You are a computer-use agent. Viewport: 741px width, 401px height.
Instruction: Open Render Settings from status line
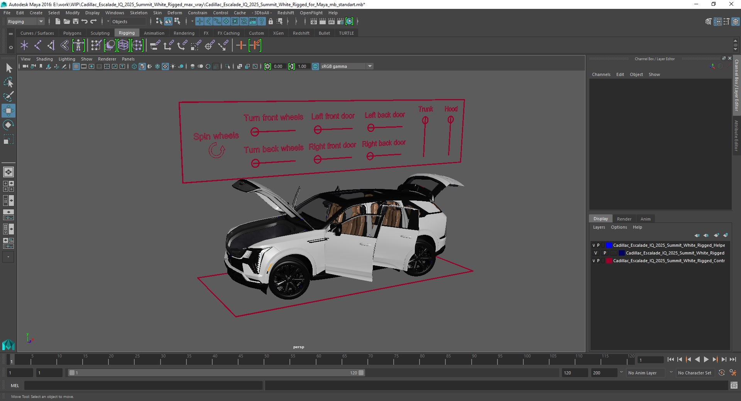point(340,22)
